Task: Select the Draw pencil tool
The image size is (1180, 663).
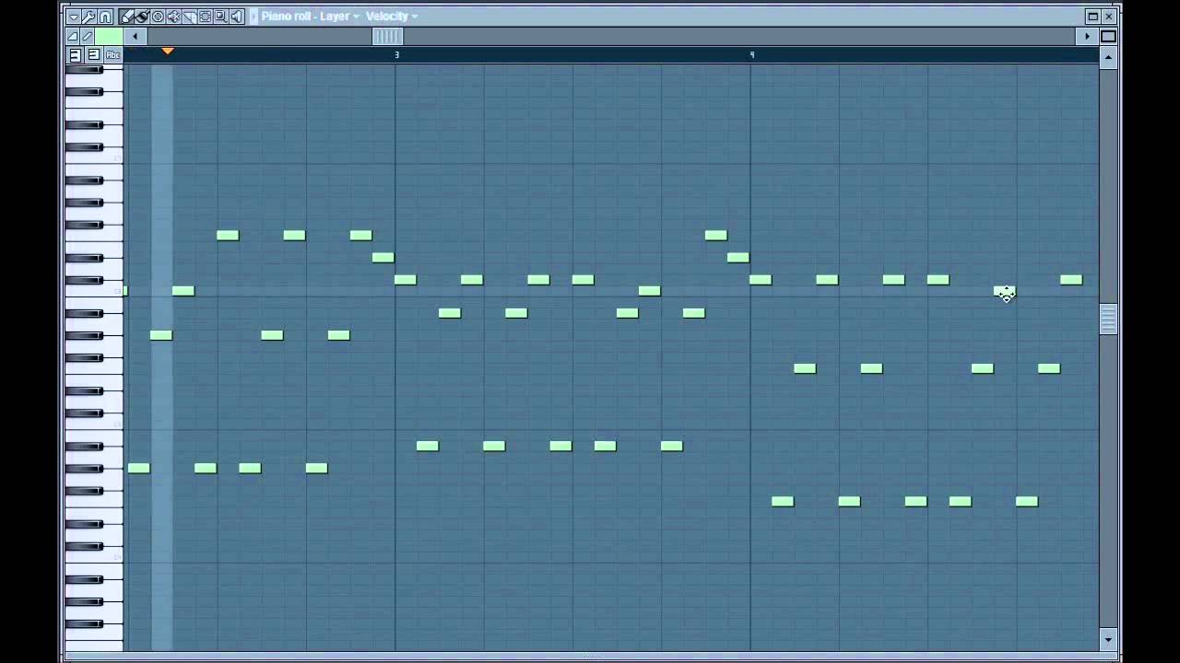Action: pyautogui.click(x=127, y=17)
